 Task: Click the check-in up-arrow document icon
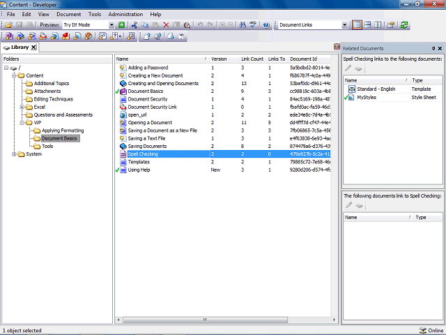coord(147,36)
